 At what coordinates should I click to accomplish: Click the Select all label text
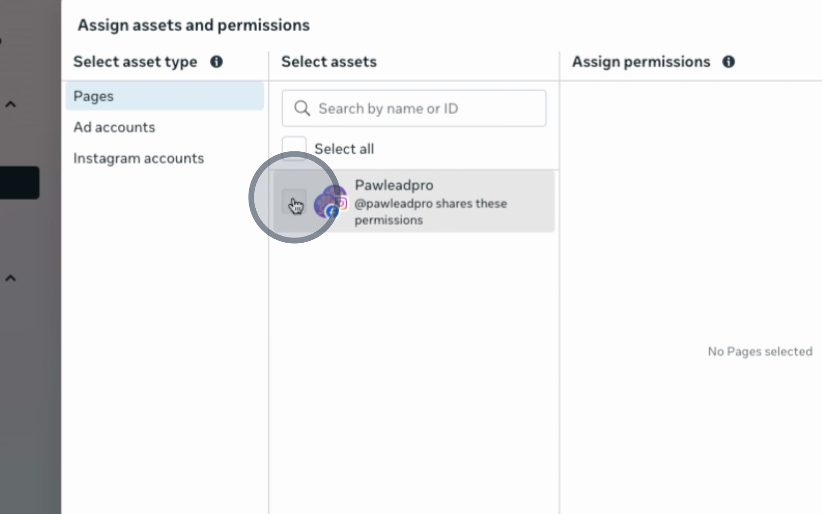[344, 148]
